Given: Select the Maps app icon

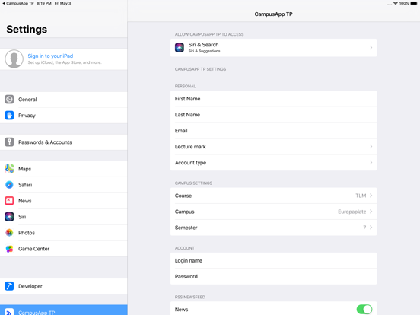Looking at the screenshot, I should coord(9,169).
